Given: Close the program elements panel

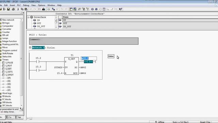Looking at the screenshot, I should (x=24, y=13).
